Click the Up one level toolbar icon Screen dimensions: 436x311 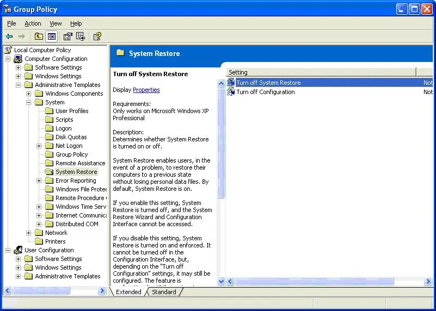(x=39, y=36)
